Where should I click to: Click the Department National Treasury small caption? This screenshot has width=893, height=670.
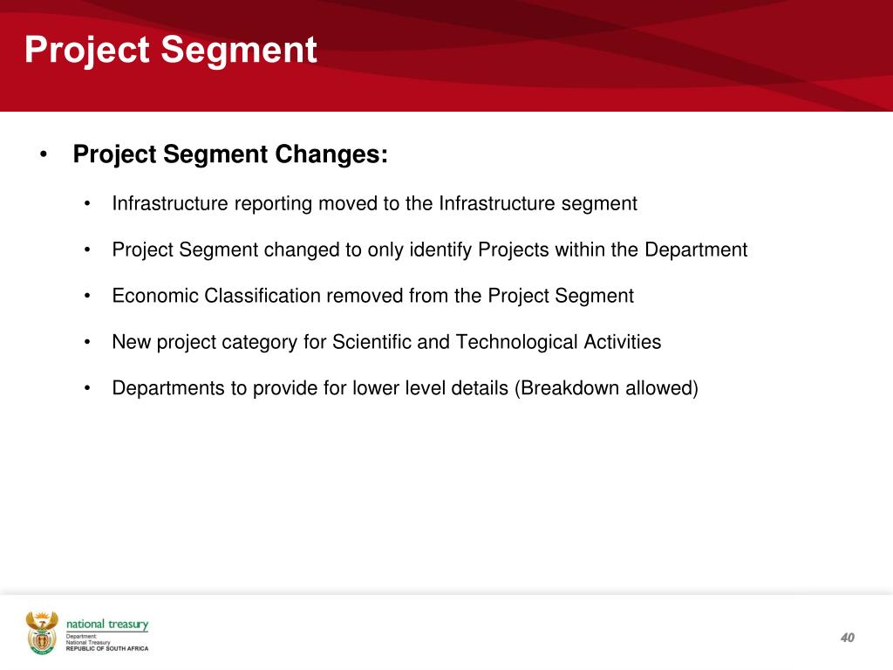coord(88,639)
